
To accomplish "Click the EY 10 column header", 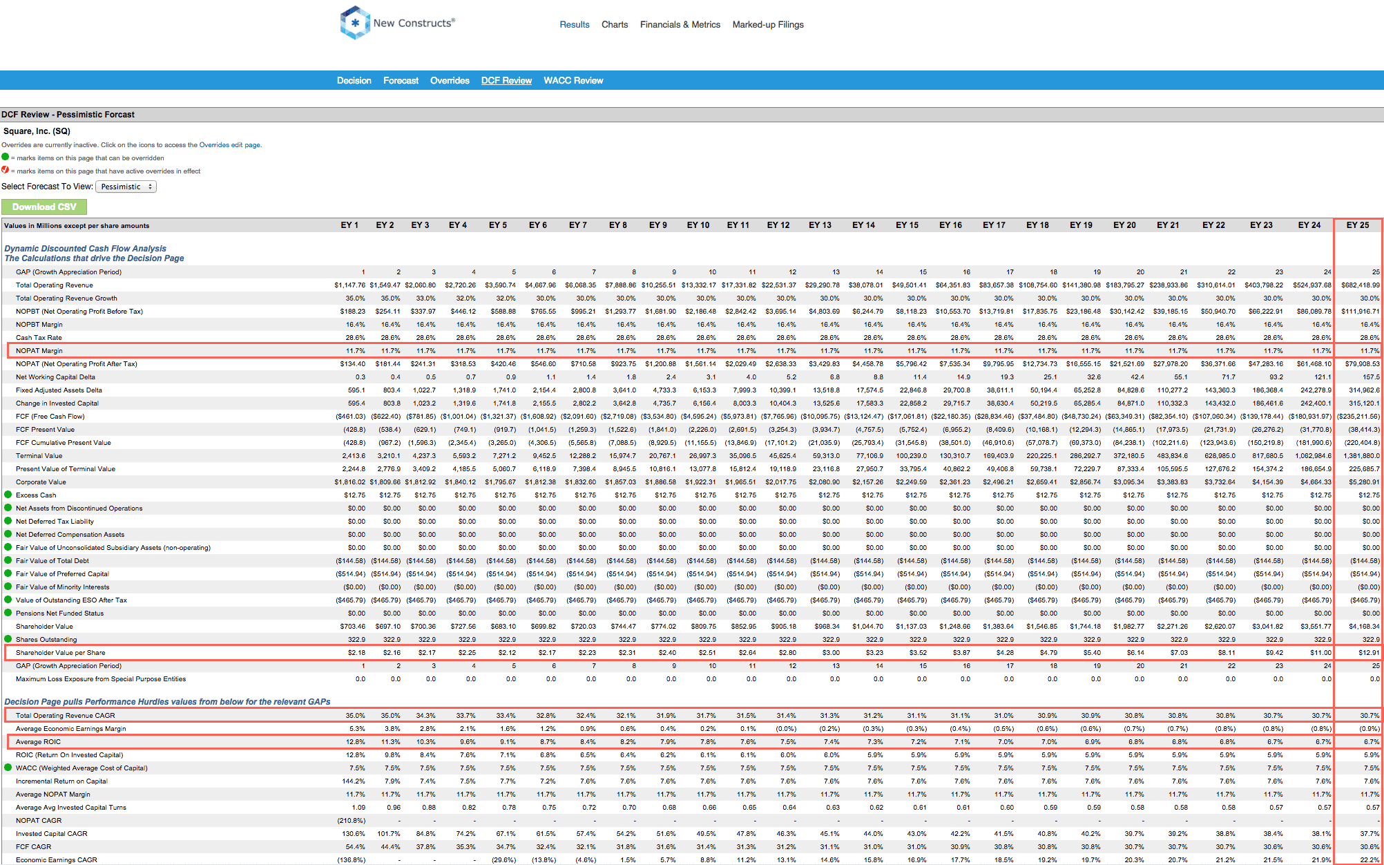I will coord(698,225).
